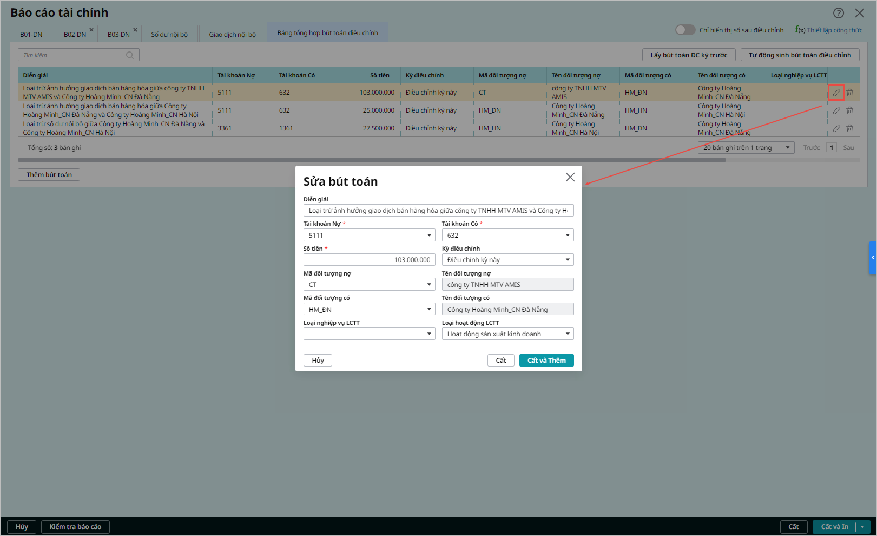
Task: Open the B01-DN tab
Action: (31, 35)
